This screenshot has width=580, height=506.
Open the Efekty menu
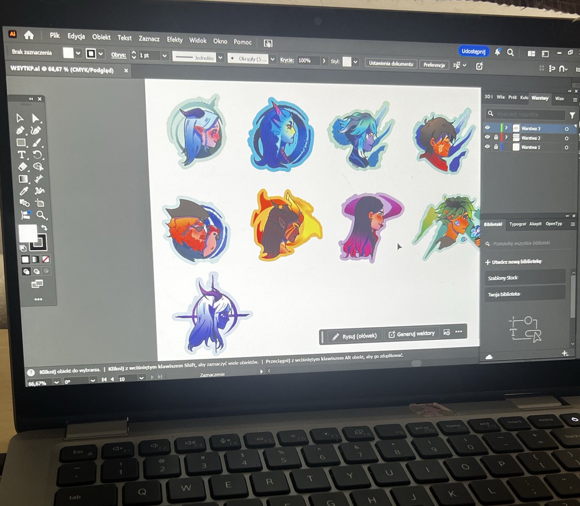[175, 40]
